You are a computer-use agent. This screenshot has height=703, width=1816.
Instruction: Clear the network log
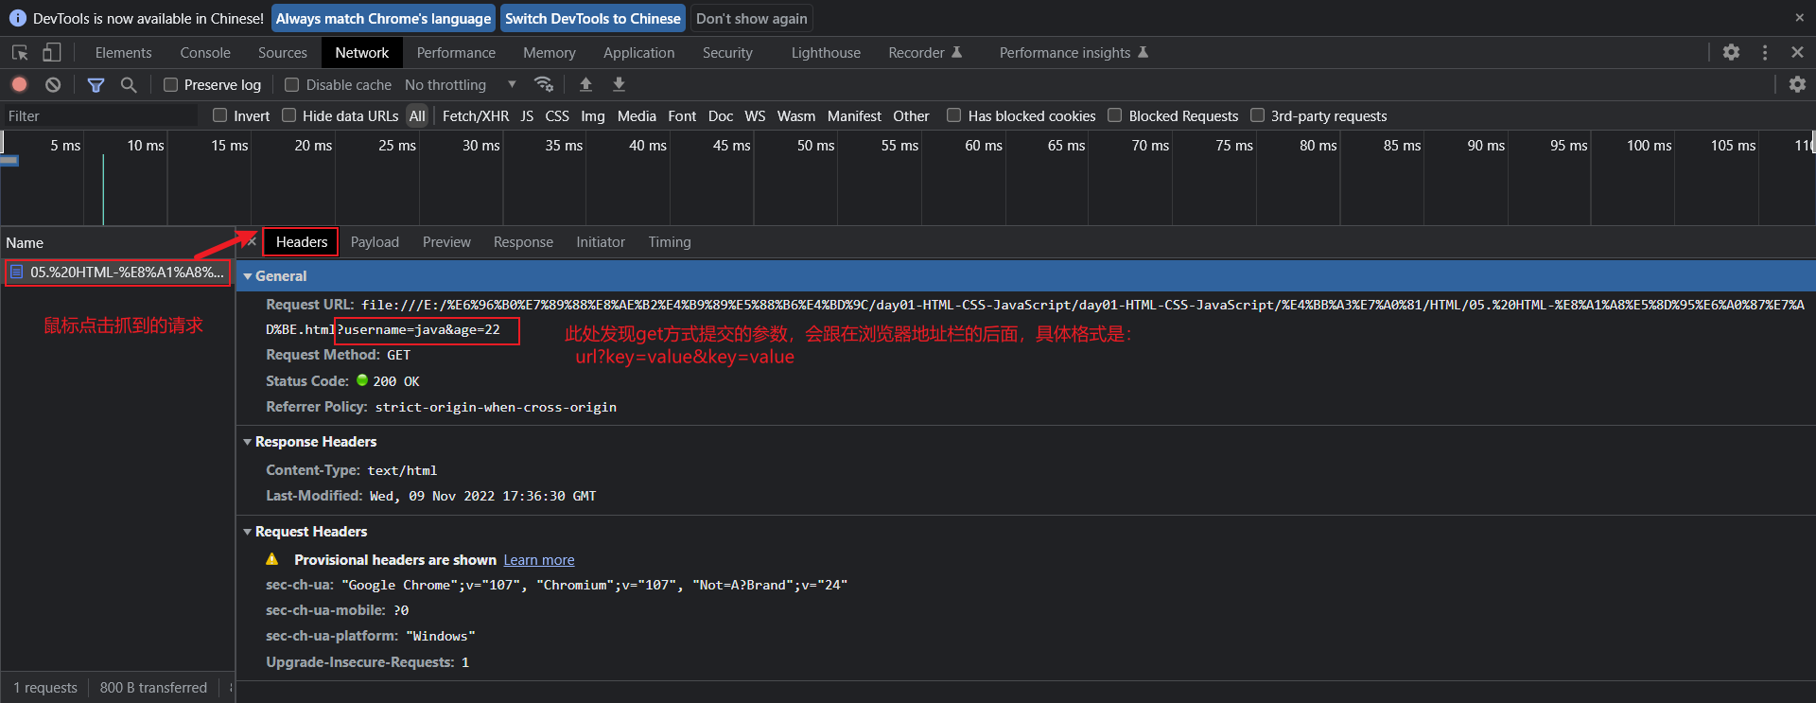tap(53, 84)
